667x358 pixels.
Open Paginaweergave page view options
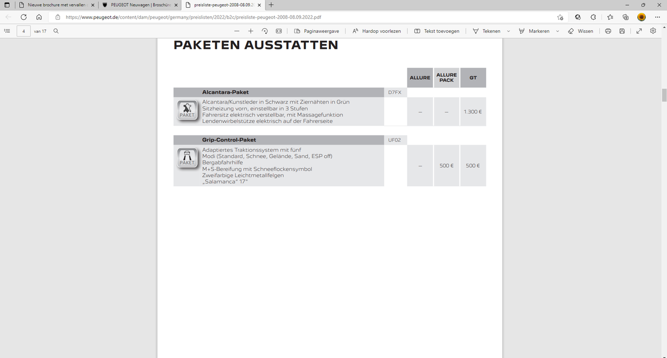(316, 31)
